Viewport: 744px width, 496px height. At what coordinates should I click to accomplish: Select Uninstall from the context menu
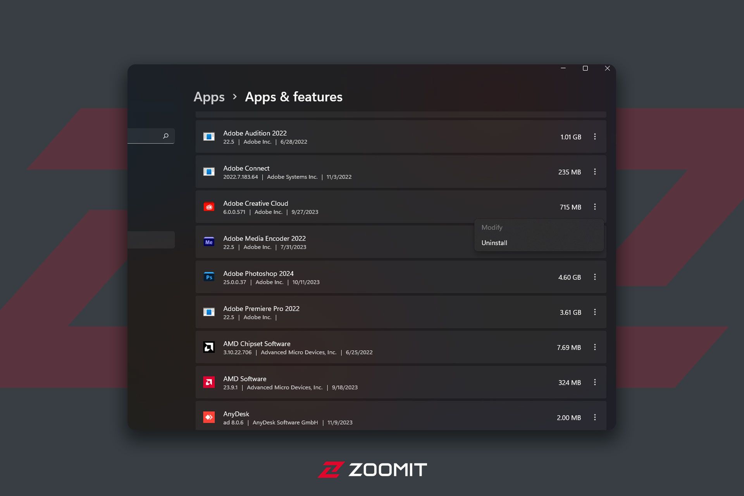494,243
